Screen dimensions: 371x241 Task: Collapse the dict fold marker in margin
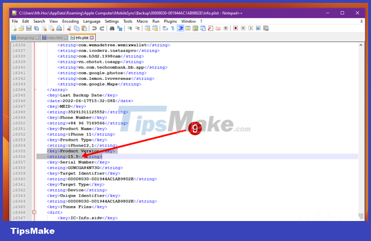point(34,212)
